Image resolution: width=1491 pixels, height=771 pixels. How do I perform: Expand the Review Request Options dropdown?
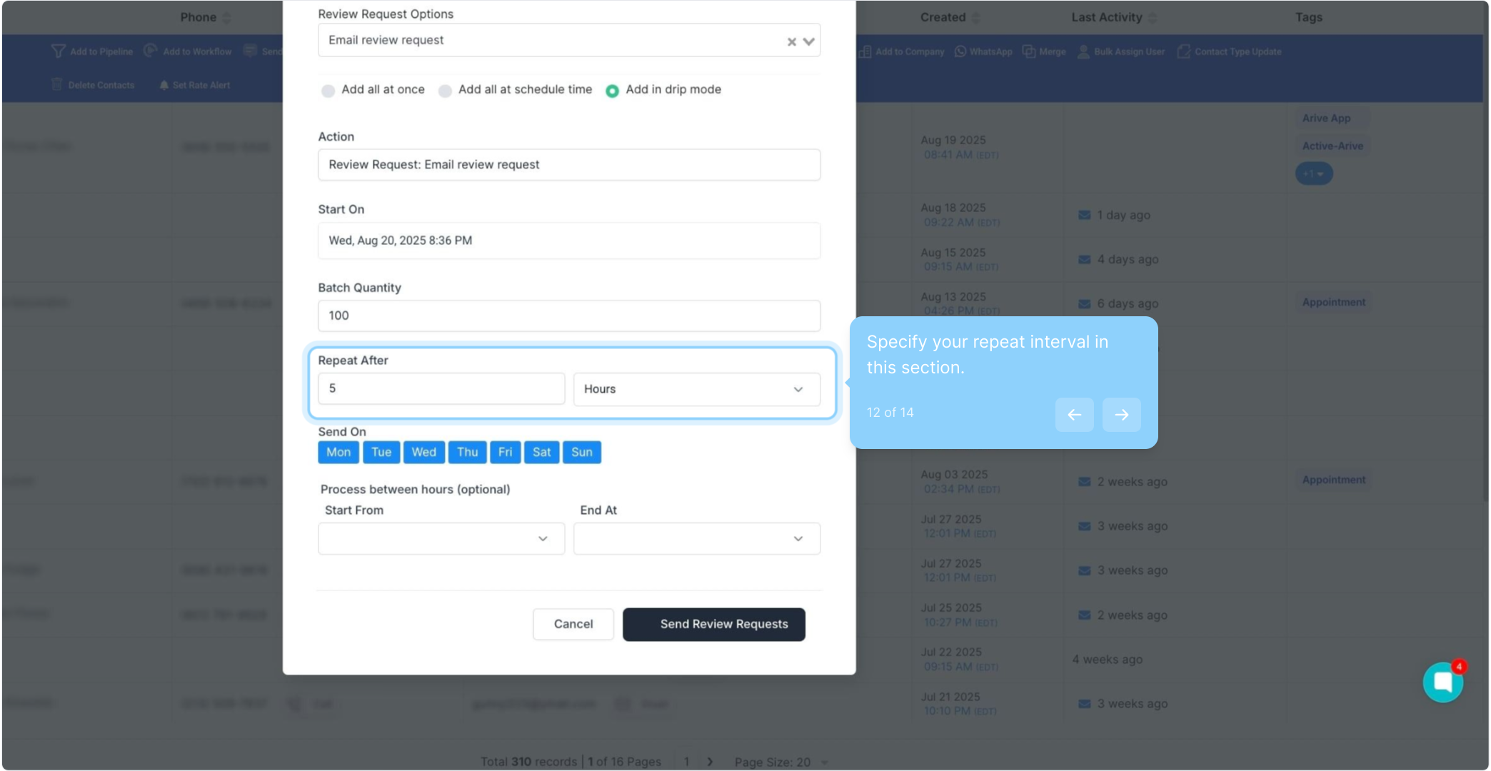tap(808, 41)
